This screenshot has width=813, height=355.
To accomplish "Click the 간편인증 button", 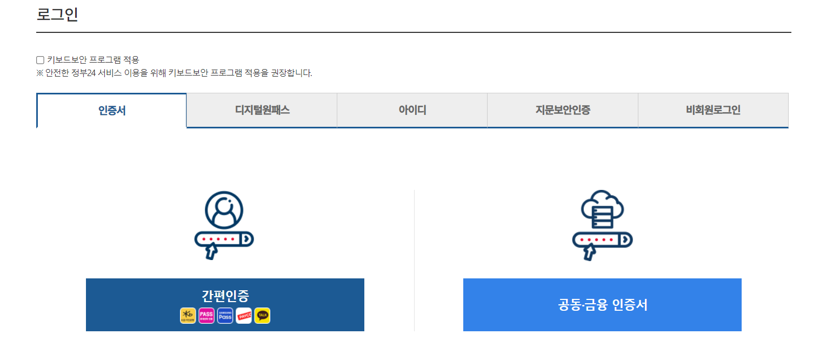I will point(225,305).
